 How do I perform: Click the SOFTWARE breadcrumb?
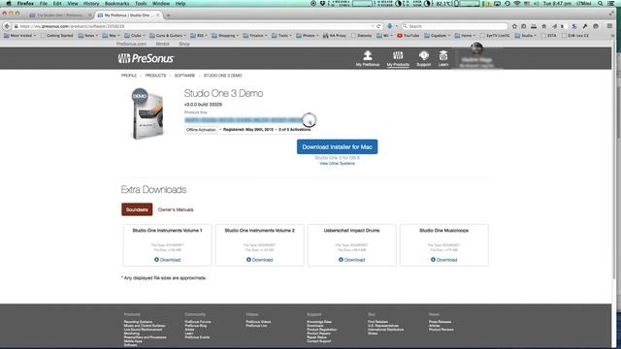[x=184, y=76]
